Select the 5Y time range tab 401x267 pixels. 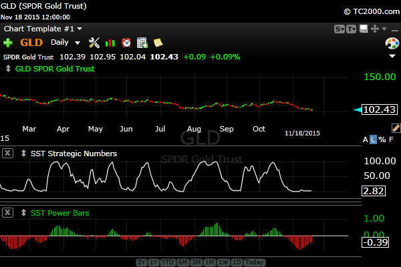[x=142, y=262]
